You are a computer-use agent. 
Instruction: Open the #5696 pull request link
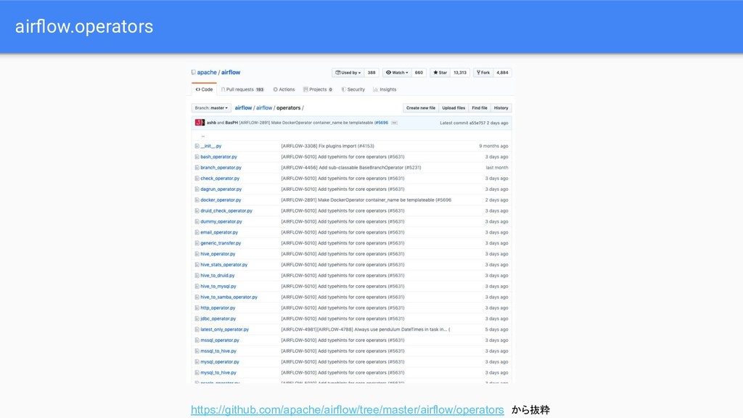tap(381, 123)
